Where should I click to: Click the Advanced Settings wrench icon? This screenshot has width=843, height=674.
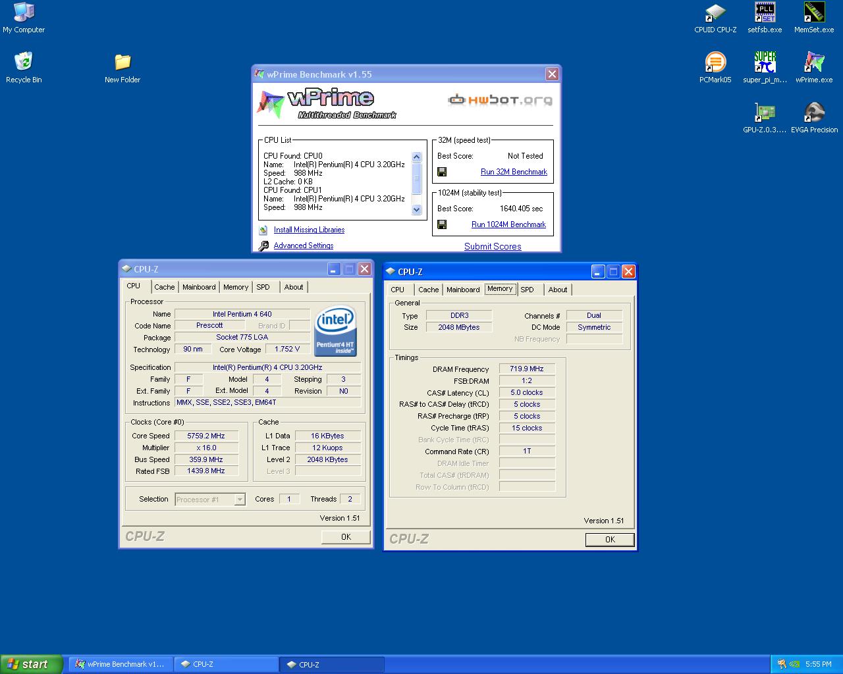tap(263, 246)
